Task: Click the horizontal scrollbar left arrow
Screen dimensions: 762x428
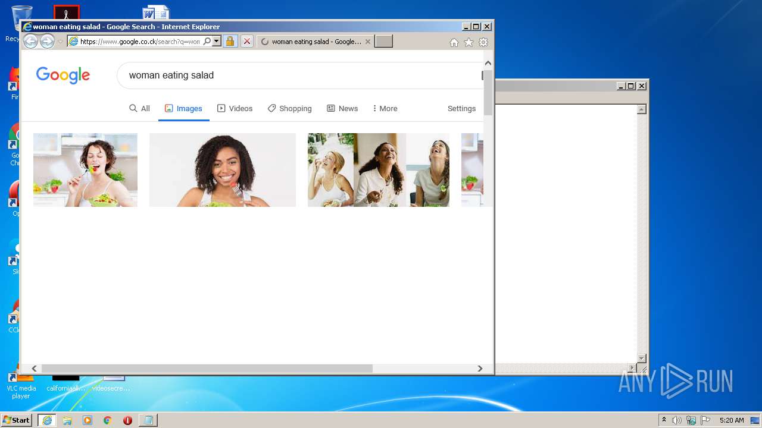Action: tap(35, 369)
